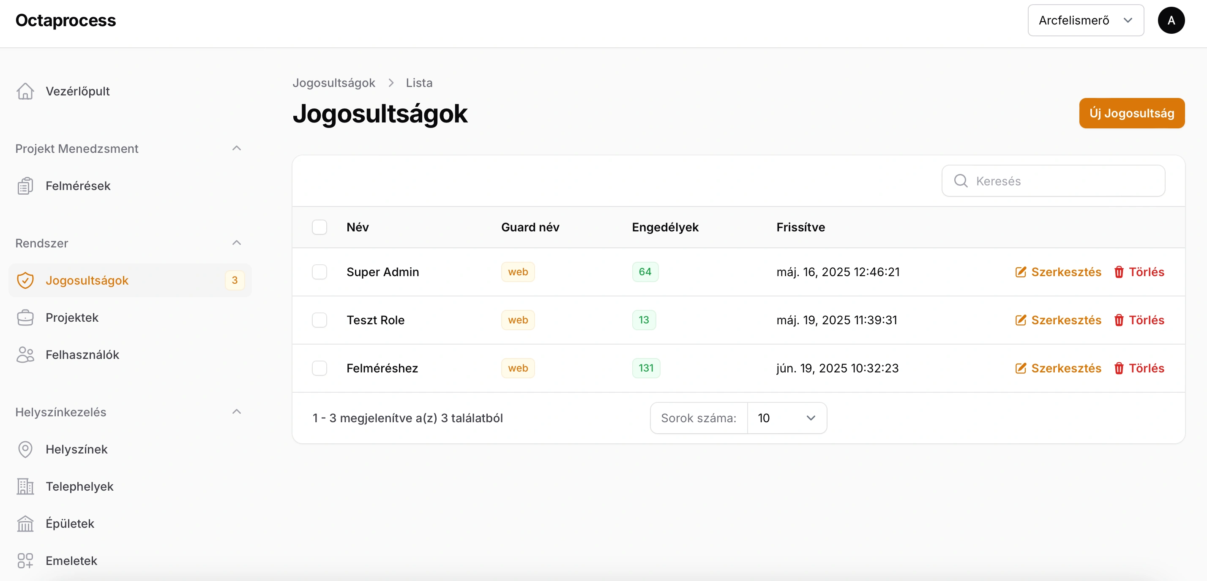This screenshot has width=1207, height=581.
Task: Click the Vezérlőpult home icon
Action: (x=25, y=91)
